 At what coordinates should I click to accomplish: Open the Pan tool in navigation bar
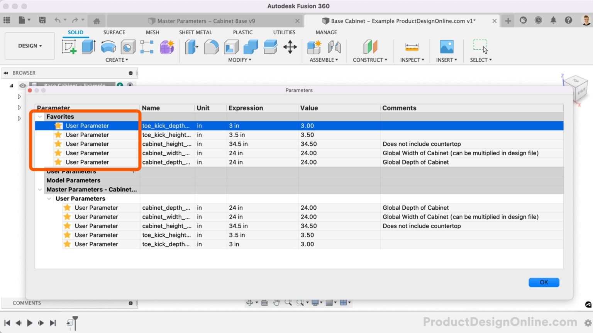[x=276, y=303]
